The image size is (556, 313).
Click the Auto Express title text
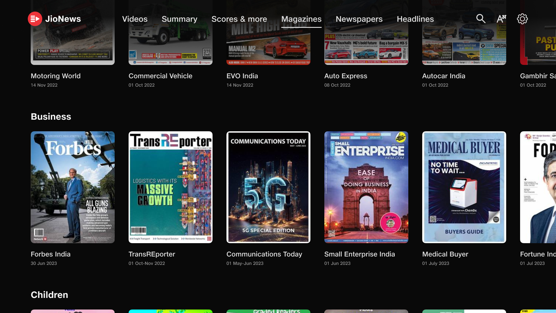[346, 76]
